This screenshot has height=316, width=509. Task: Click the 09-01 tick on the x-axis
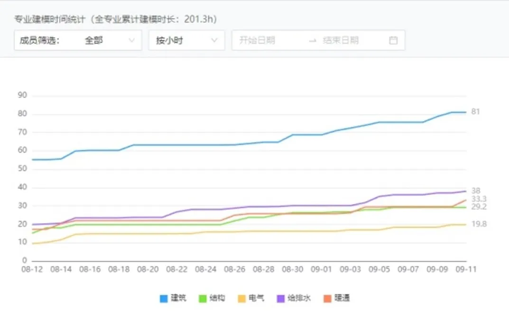pos(321,269)
